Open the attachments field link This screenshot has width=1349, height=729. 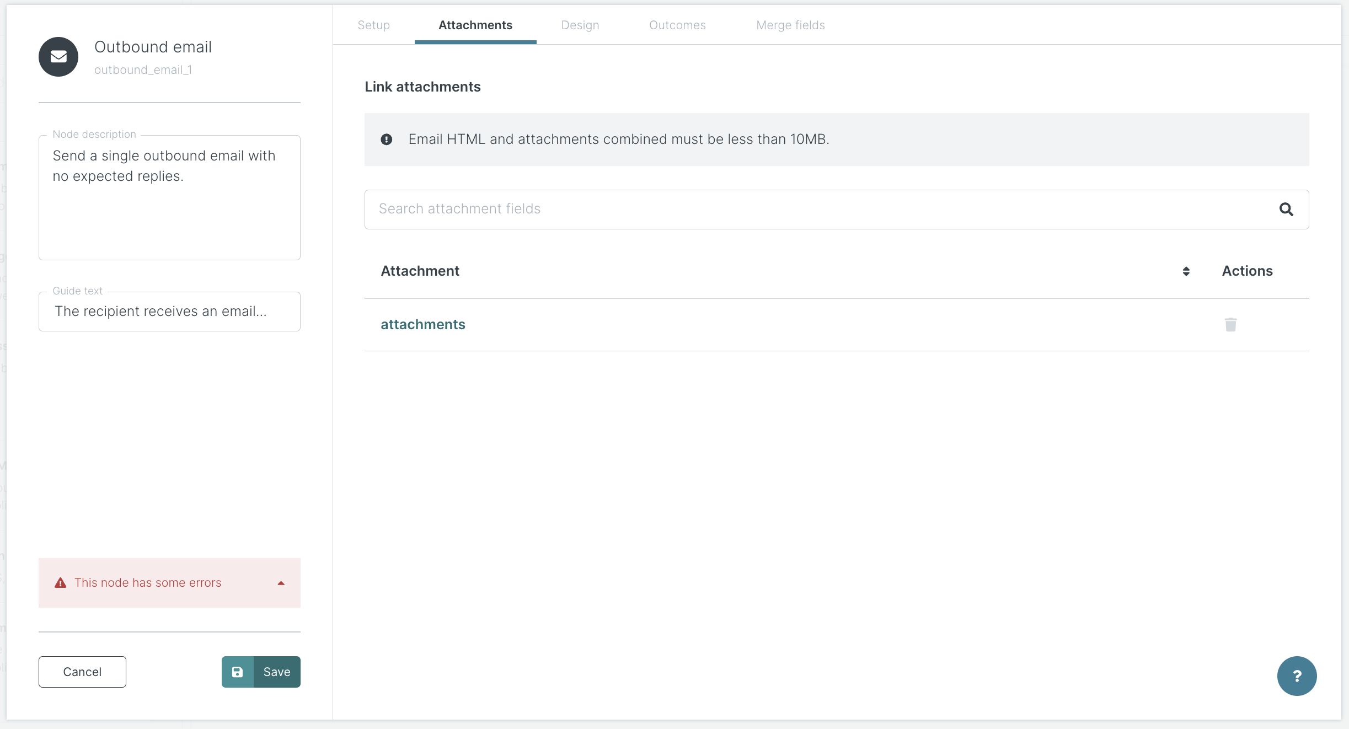coord(423,324)
